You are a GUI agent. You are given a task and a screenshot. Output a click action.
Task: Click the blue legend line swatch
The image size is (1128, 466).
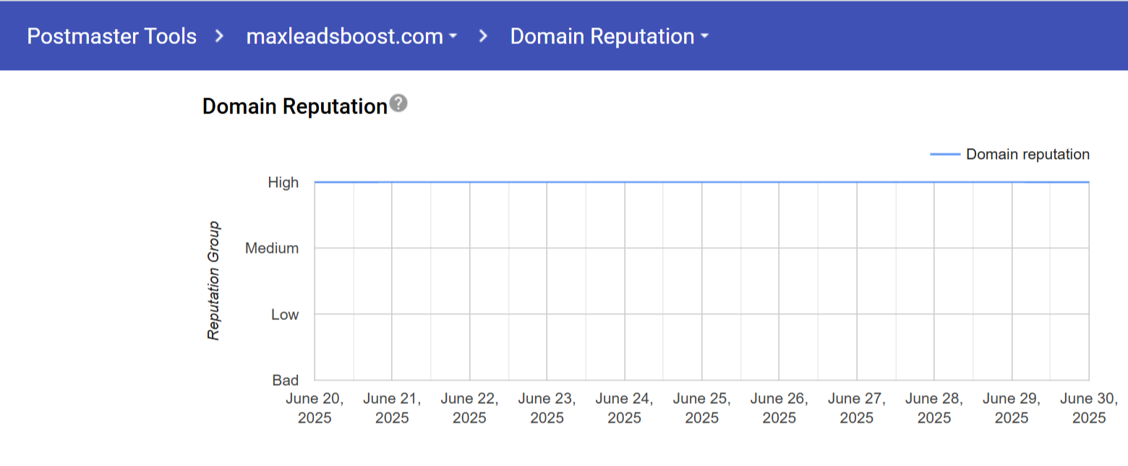944,155
